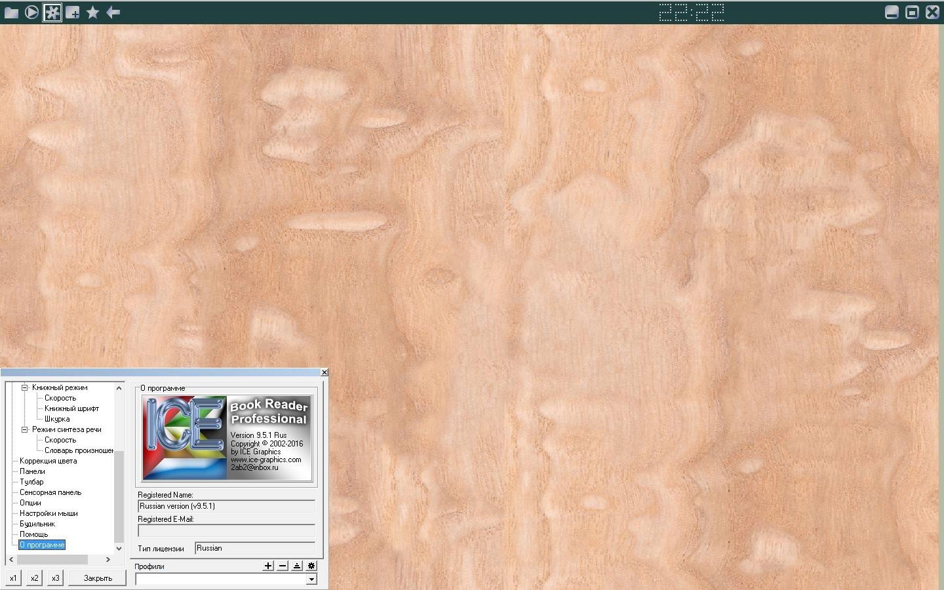Open Настройки мыши settings page
This screenshot has width=944, height=590.
click(49, 513)
